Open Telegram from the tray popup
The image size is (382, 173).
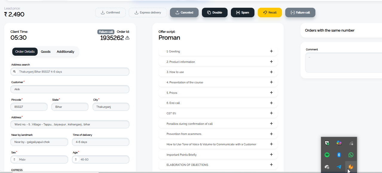point(339,167)
